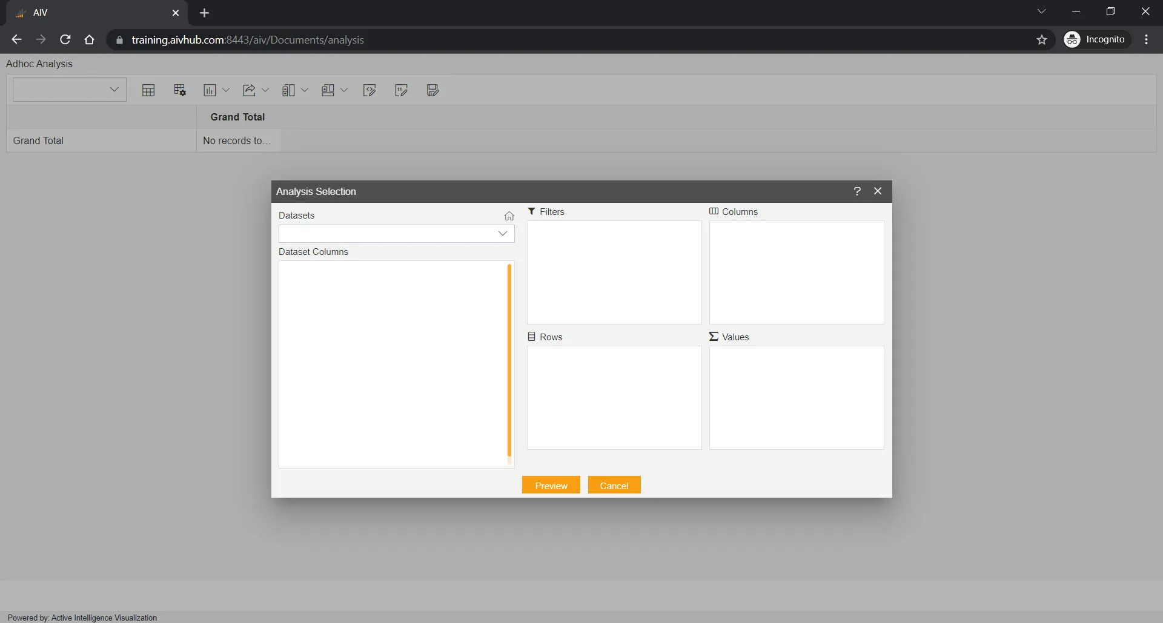Click the address bar URL
Viewport: 1163px width, 623px height.
click(248, 40)
